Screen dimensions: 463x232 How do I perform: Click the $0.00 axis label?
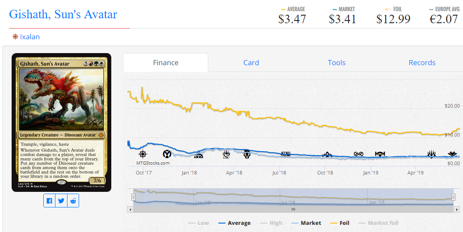(x=453, y=163)
